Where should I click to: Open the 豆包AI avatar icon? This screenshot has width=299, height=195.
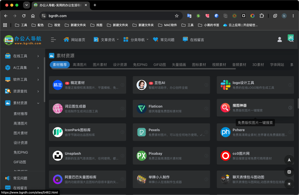tap(141, 85)
